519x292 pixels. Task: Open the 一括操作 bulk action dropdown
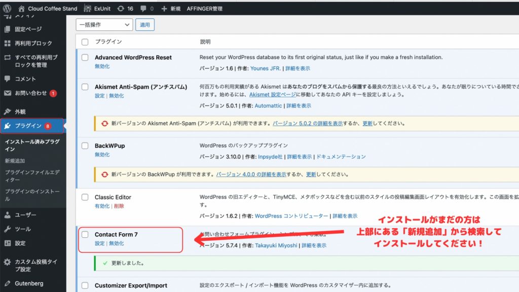pyautogui.click(x=104, y=24)
